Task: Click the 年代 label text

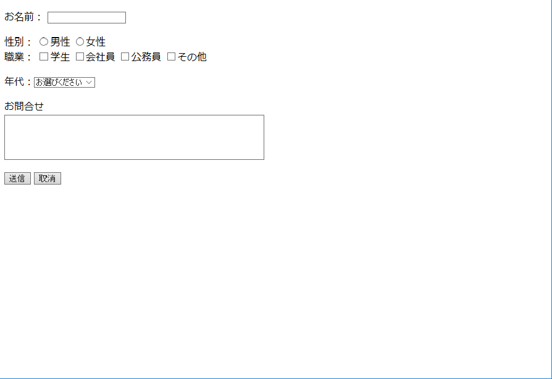Action: tap(14, 81)
